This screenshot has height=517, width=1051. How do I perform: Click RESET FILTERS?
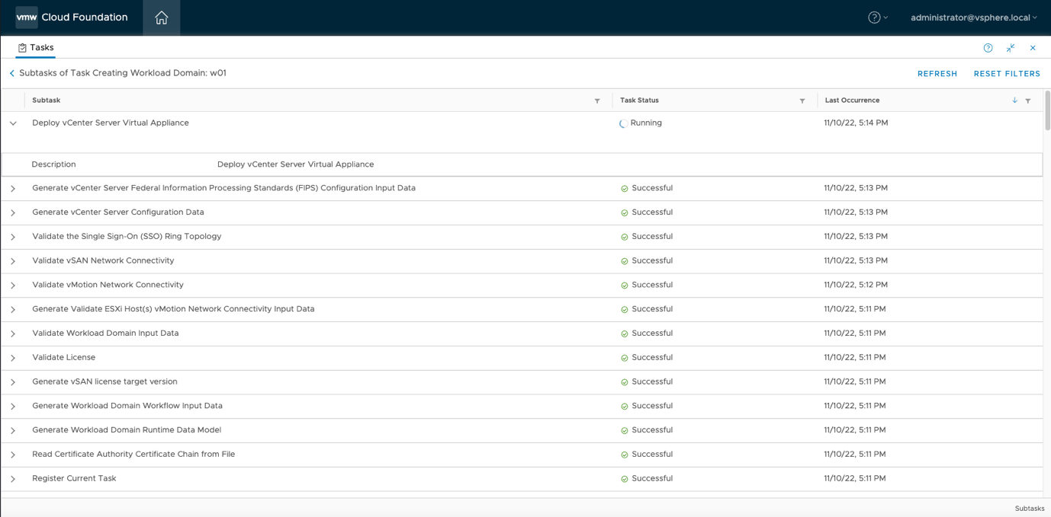(1007, 74)
